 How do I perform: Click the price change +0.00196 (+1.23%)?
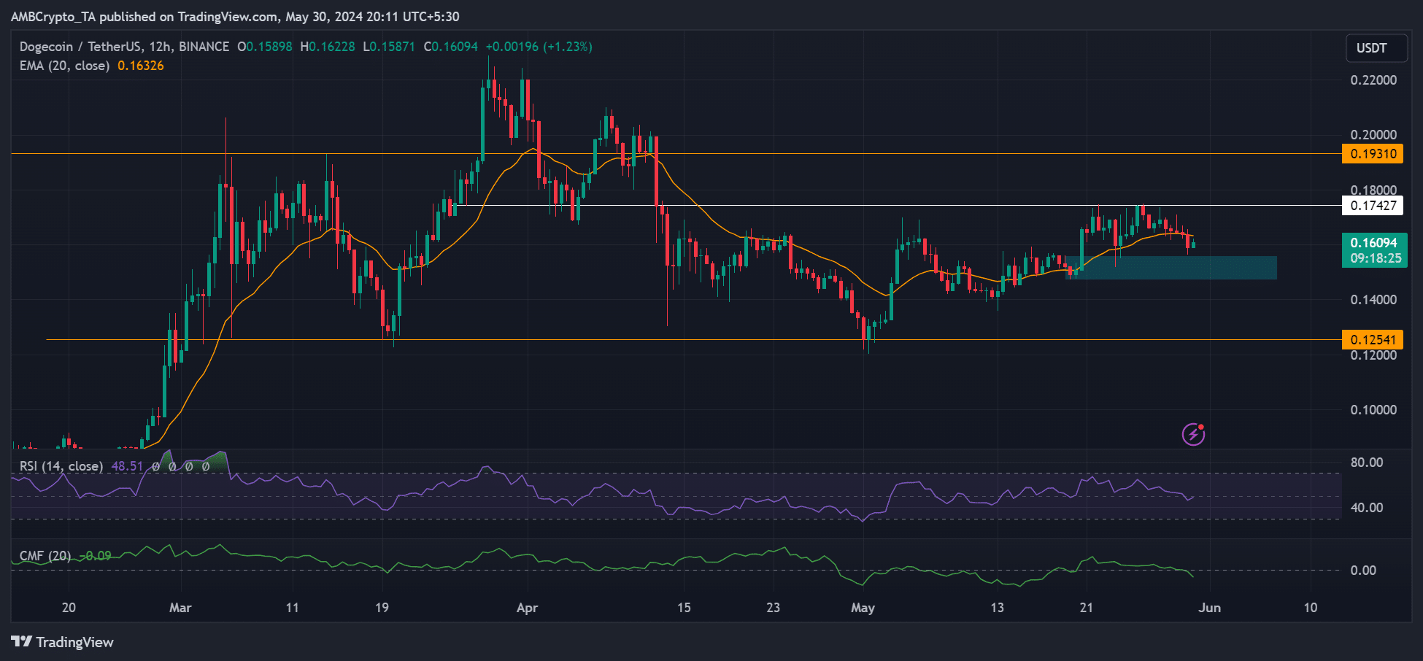pos(539,47)
